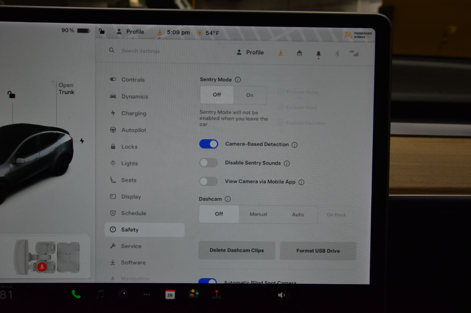Open the phone app in the dock
Viewport: 471px width, 313px height.
click(x=76, y=294)
